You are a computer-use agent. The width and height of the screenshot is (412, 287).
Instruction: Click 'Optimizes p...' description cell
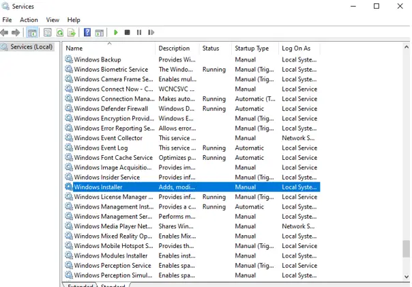pos(177,157)
